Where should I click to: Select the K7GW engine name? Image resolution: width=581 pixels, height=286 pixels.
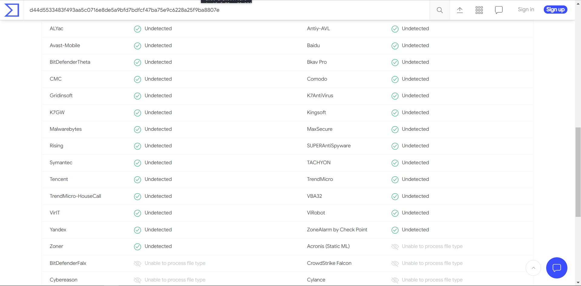click(x=57, y=112)
